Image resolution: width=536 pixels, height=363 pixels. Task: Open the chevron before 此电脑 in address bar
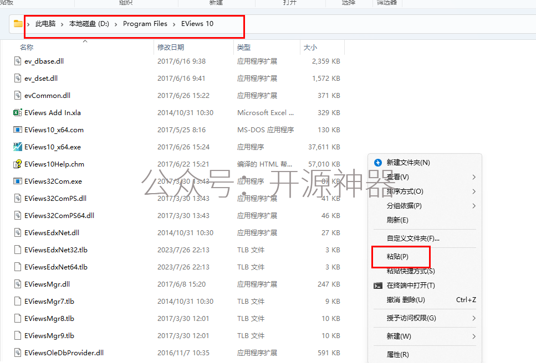pyautogui.click(x=28, y=24)
